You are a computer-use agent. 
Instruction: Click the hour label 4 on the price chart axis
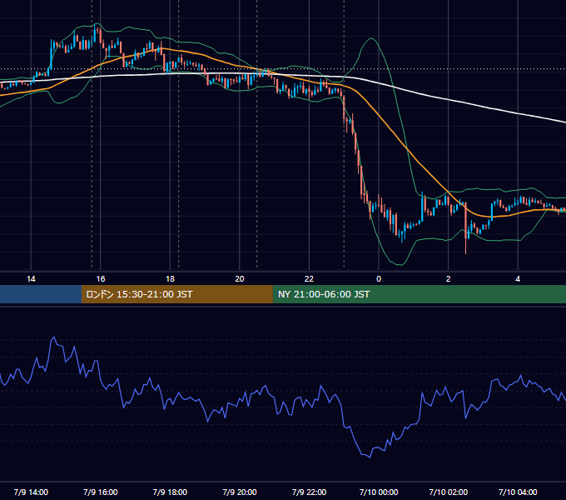pyautogui.click(x=518, y=279)
